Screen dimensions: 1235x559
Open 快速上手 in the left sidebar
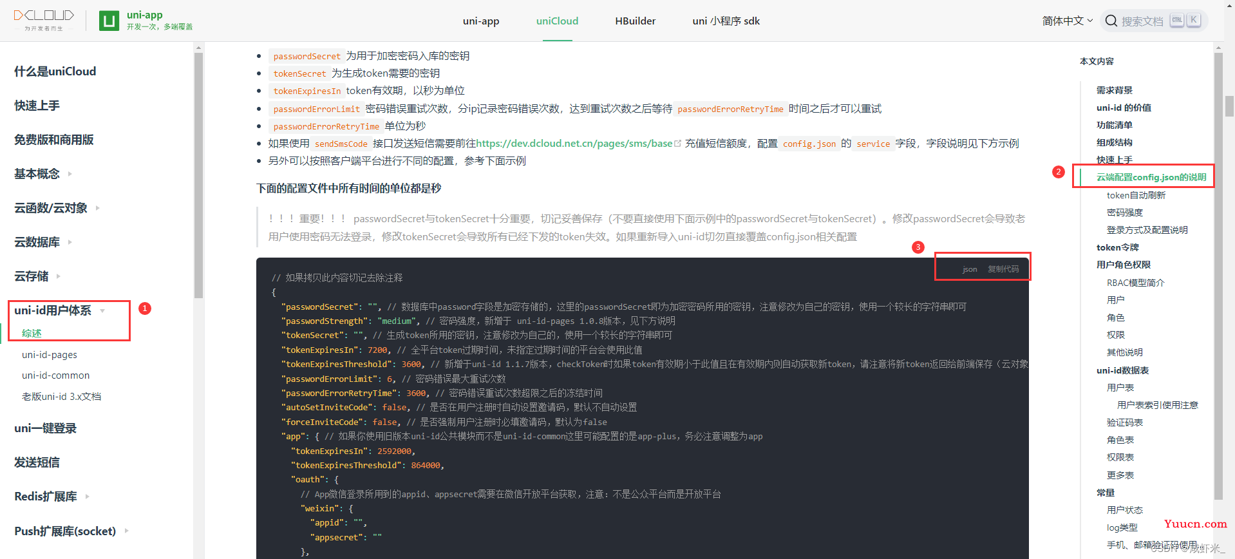click(37, 106)
